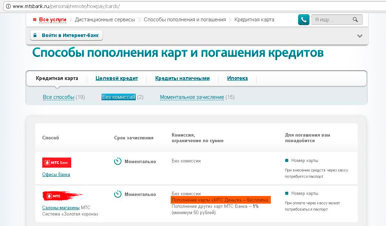Click the green phone call icon

point(304,20)
